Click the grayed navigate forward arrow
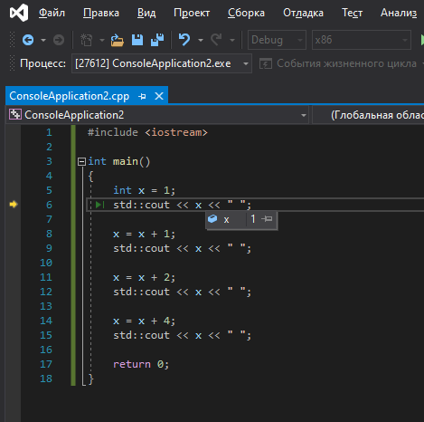This screenshot has width=424, height=422. pyautogui.click(x=59, y=40)
